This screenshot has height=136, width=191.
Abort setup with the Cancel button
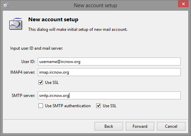(171, 126)
